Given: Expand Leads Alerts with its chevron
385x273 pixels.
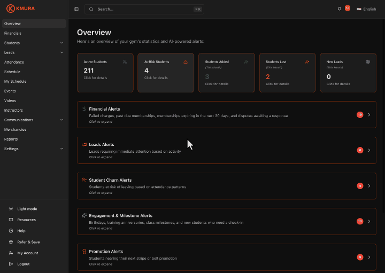Looking at the screenshot, I should pos(369,150).
